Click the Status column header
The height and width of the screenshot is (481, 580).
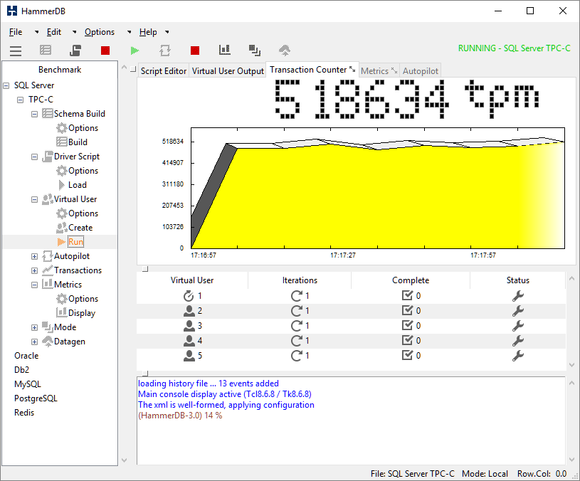518,280
